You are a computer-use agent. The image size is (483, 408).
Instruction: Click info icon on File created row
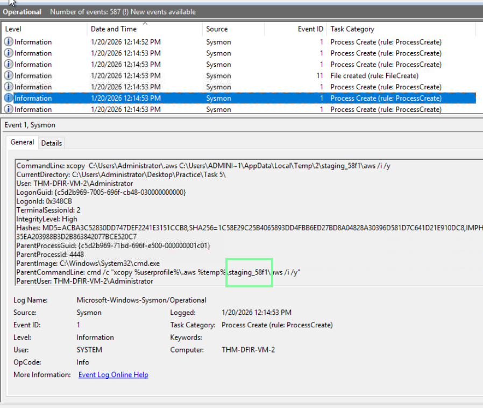point(9,76)
